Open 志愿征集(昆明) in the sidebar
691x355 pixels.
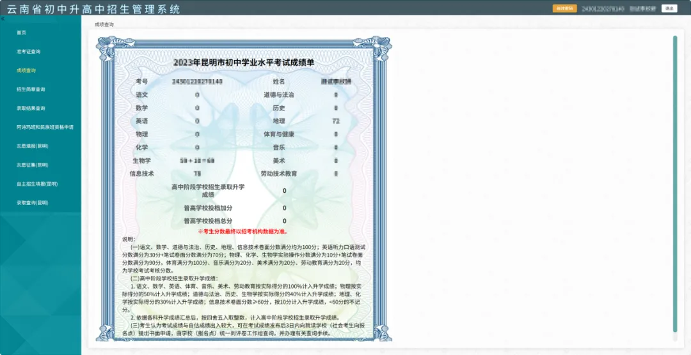tap(32, 165)
